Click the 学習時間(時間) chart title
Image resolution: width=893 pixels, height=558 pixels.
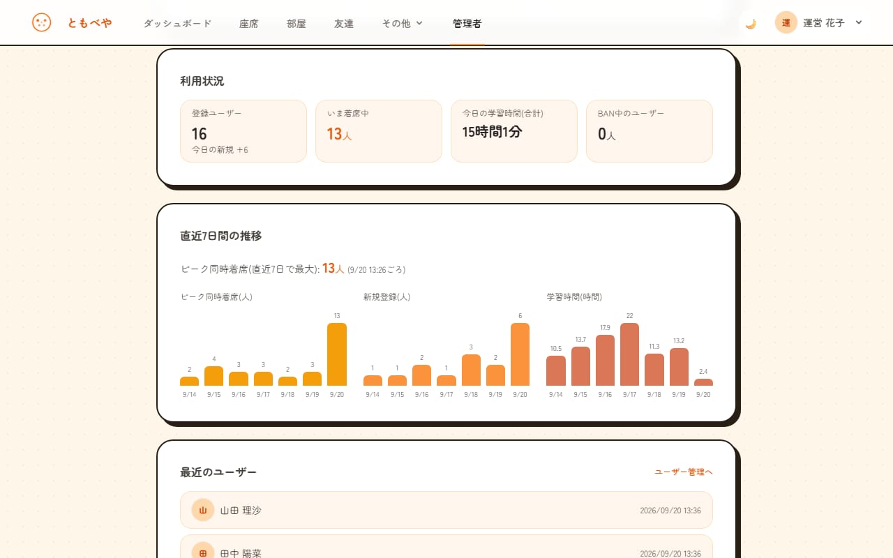[574, 296]
